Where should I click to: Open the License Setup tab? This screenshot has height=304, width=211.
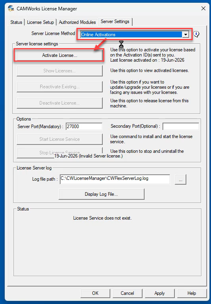40,22
